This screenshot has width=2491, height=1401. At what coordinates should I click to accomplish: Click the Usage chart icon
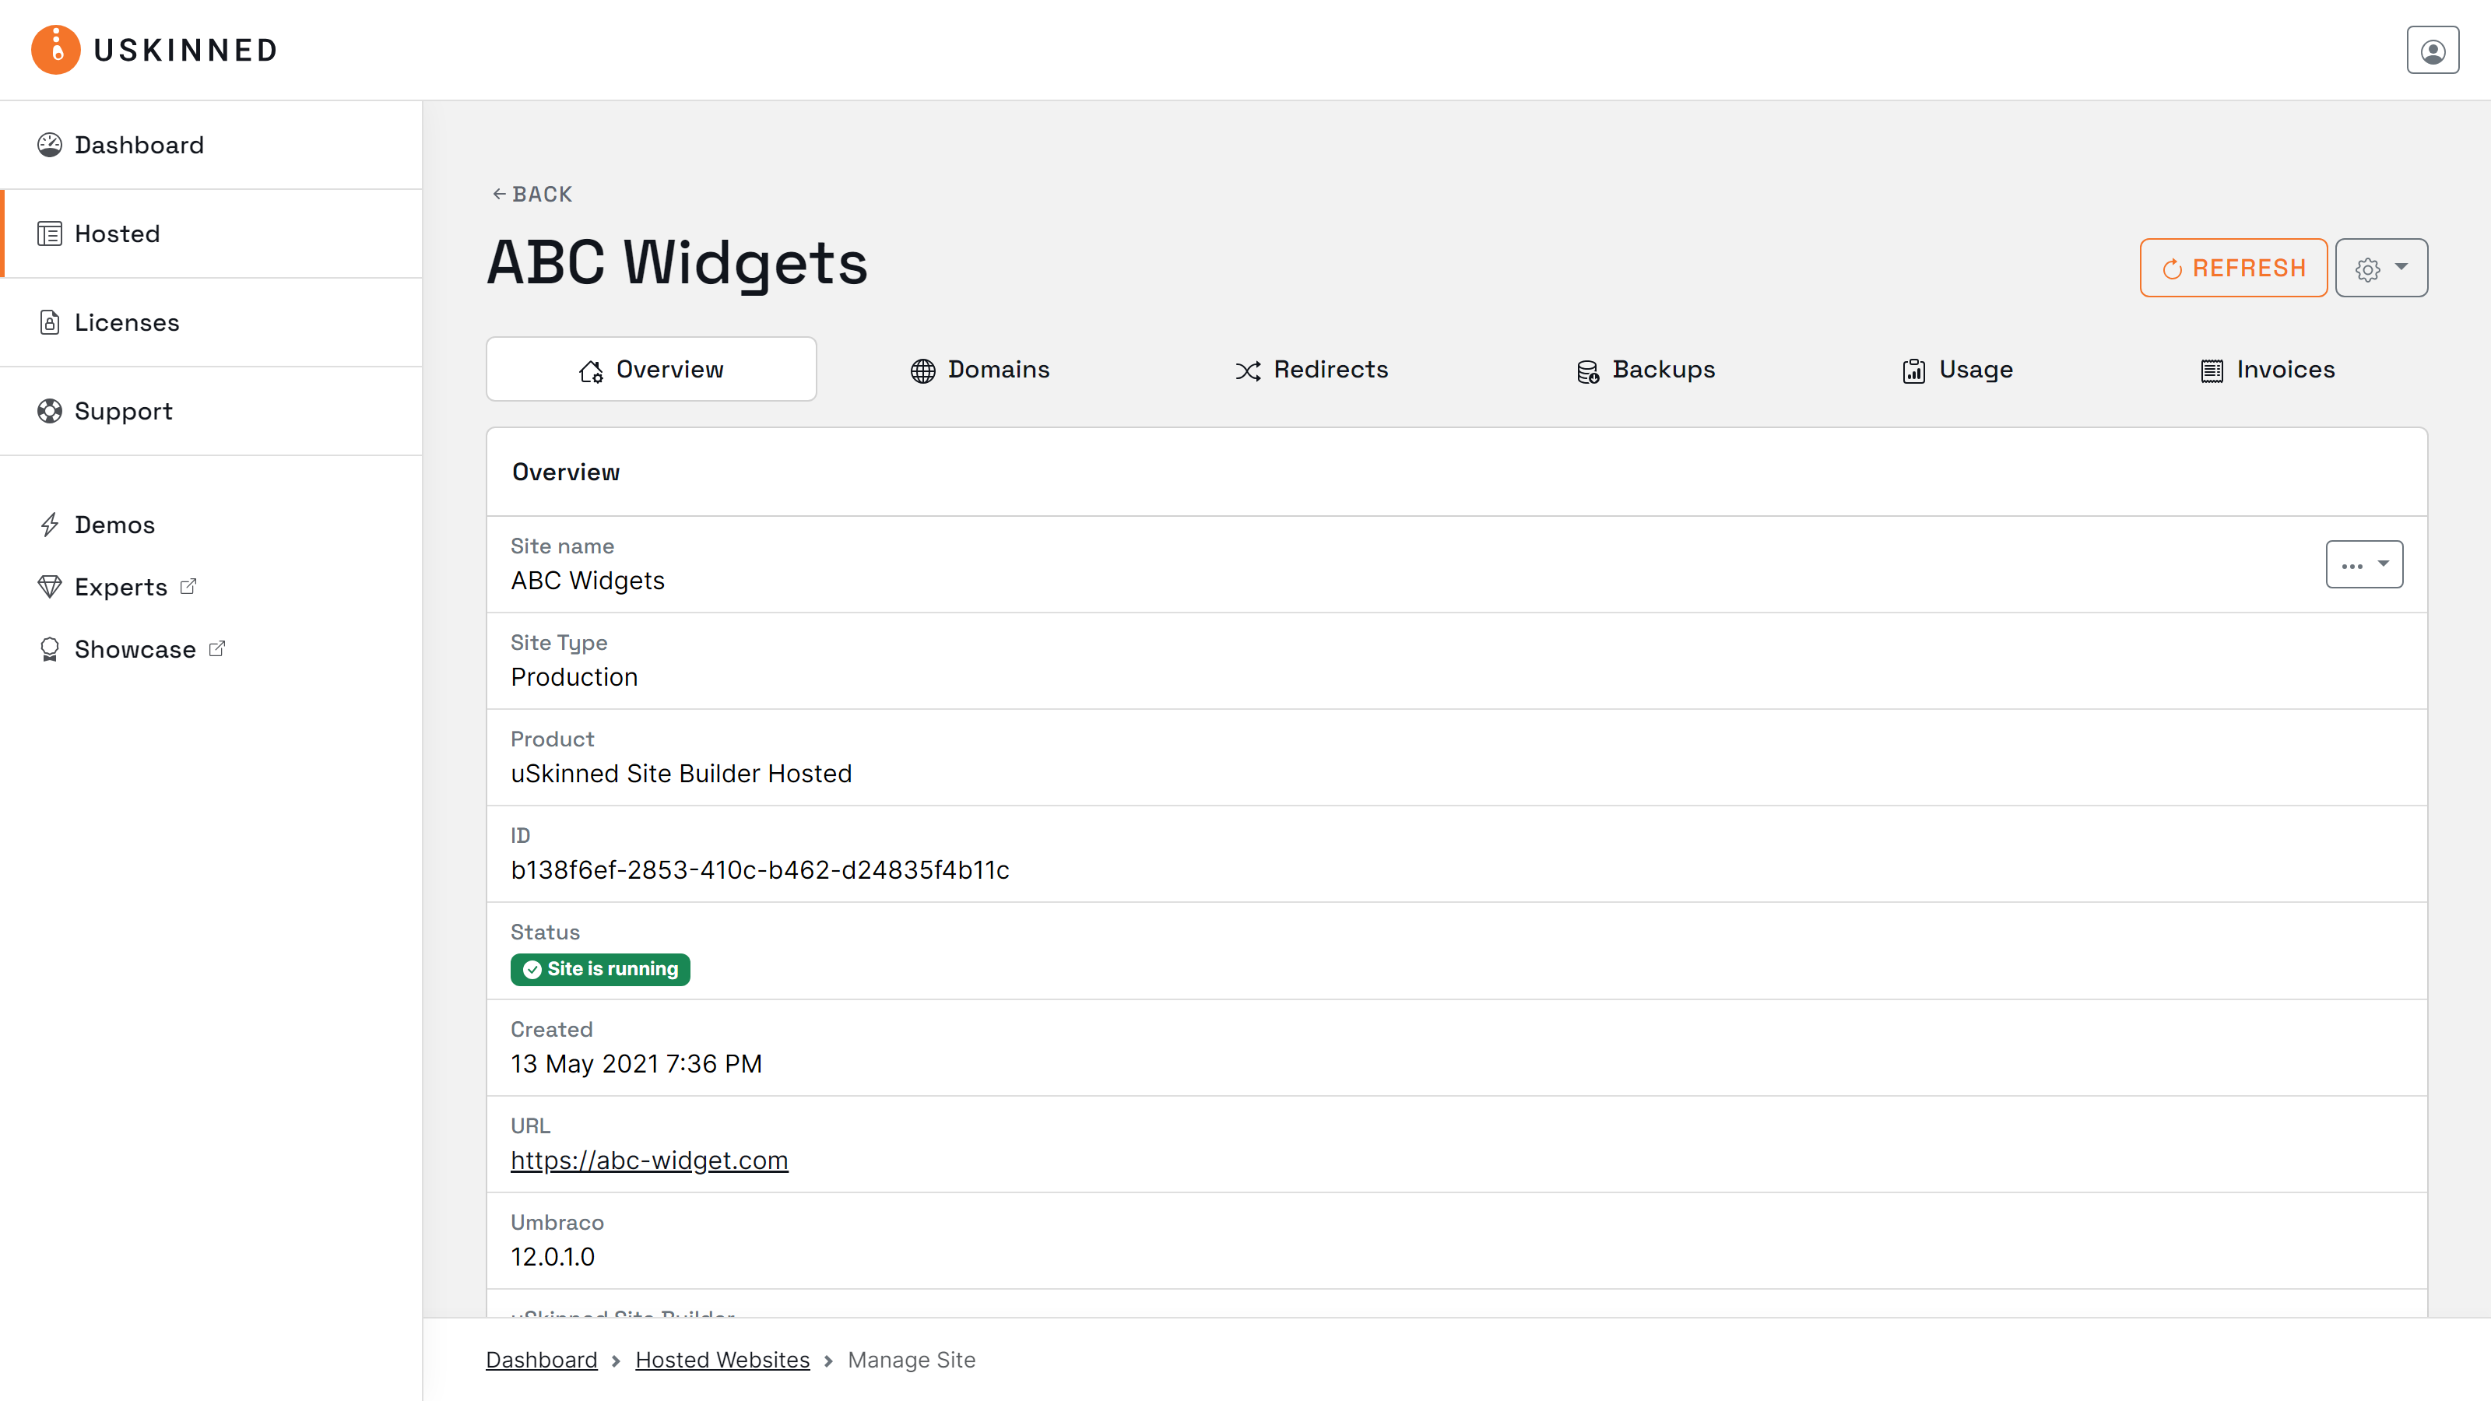click(x=1915, y=370)
